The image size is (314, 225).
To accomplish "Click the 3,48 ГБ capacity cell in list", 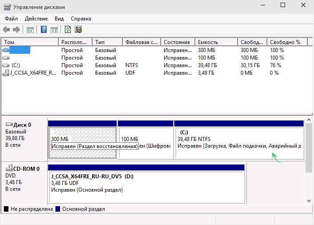I will [x=206, y=73].
